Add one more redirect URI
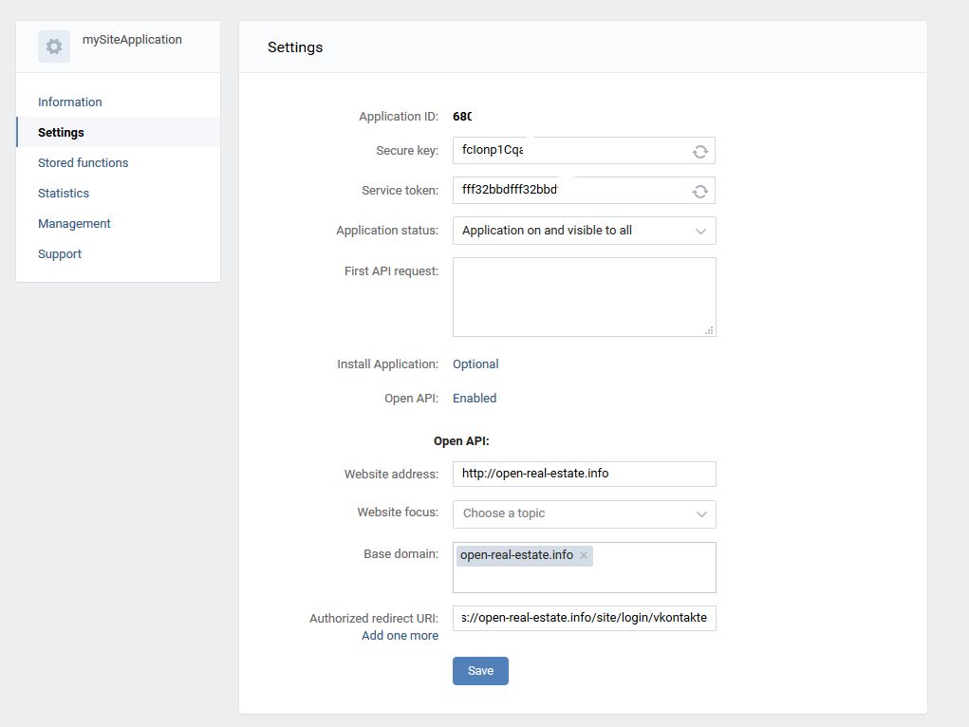The width and height of the screenshot is (969, 727). [x=400, y=636]
